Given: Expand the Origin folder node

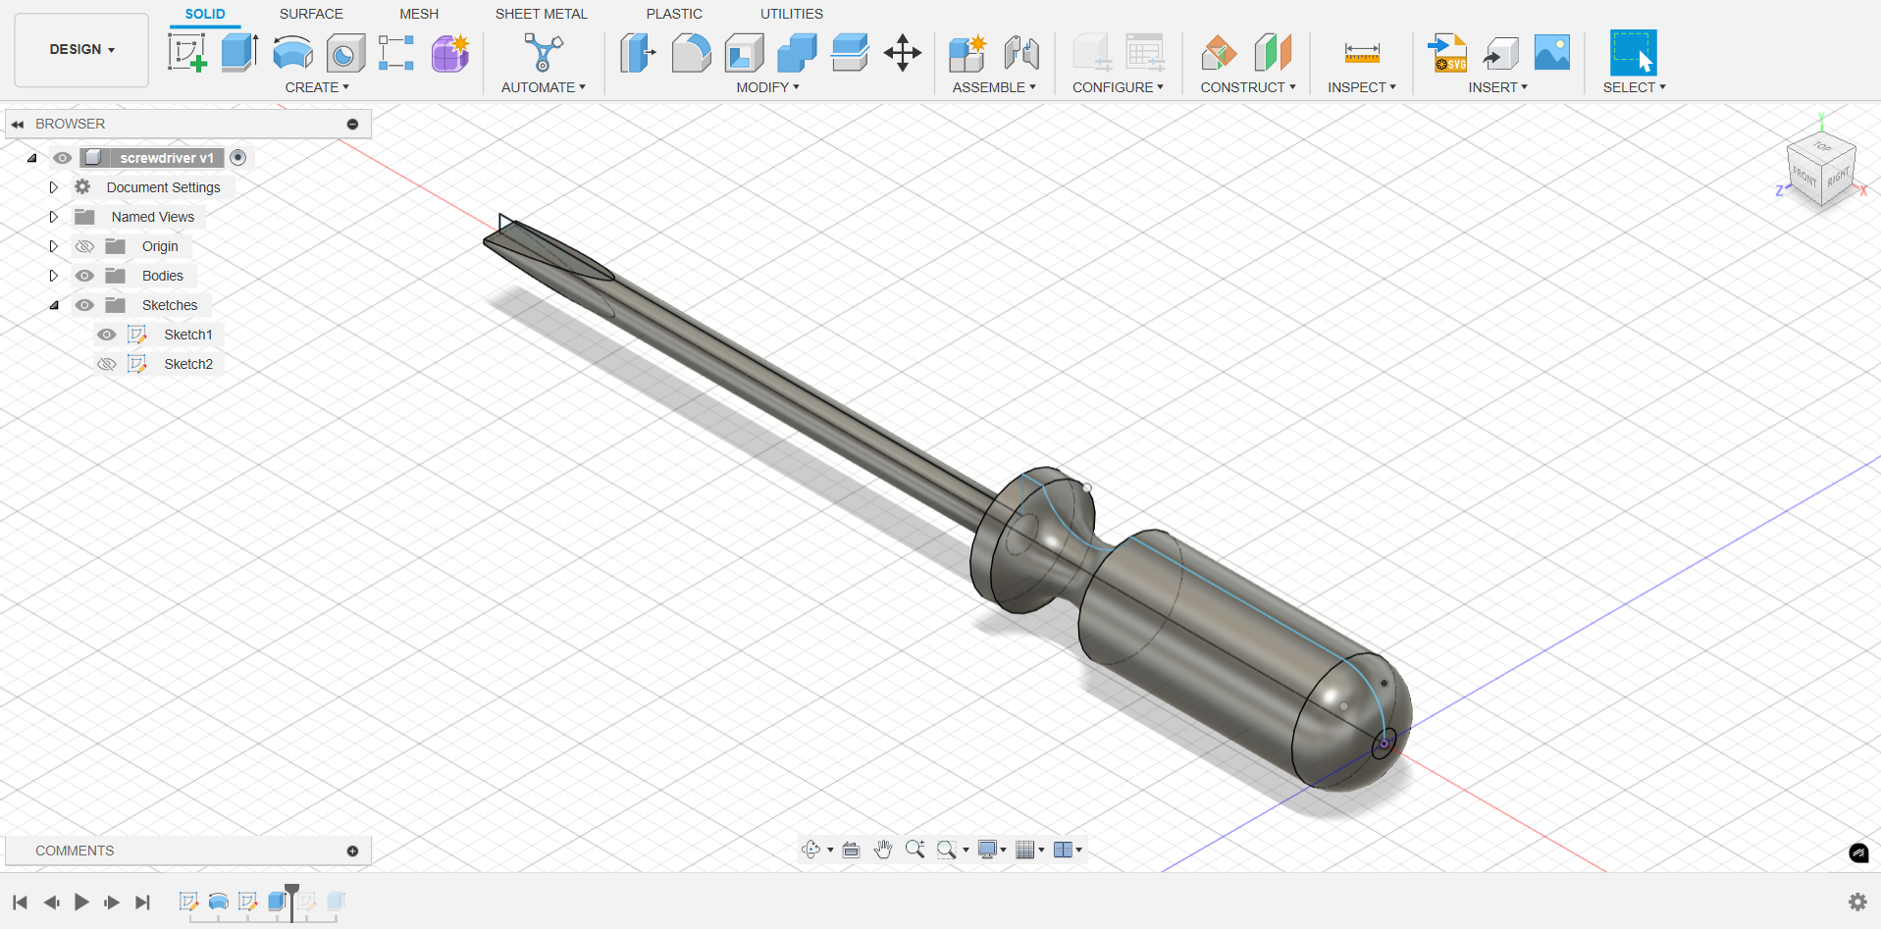Looking at the screenshot, I should tap(54, 246).
